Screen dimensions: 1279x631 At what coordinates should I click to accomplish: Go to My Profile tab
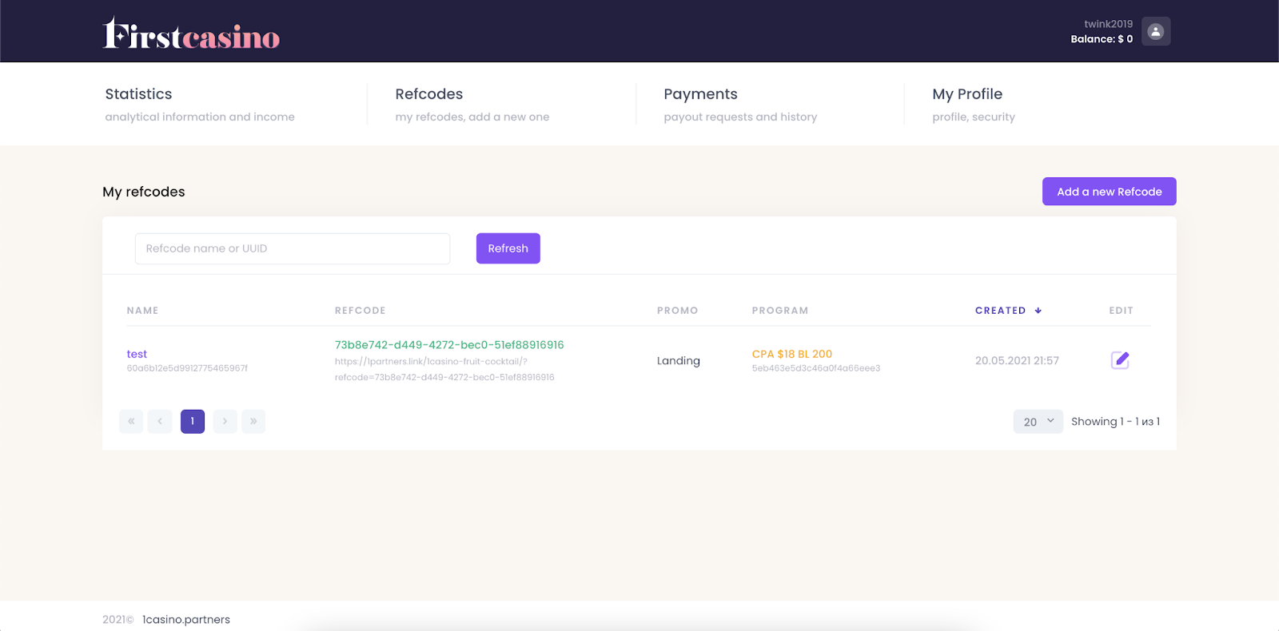[x=966, y=94]
